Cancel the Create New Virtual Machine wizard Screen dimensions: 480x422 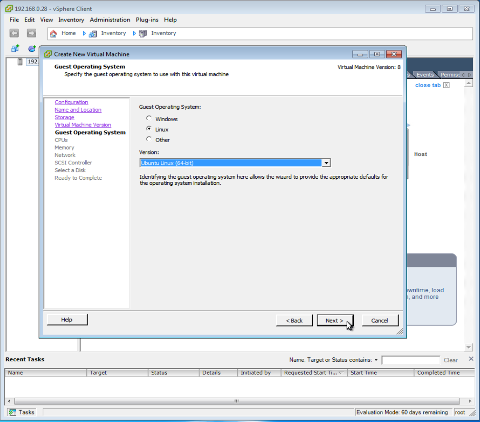click(x=380, y=321)
